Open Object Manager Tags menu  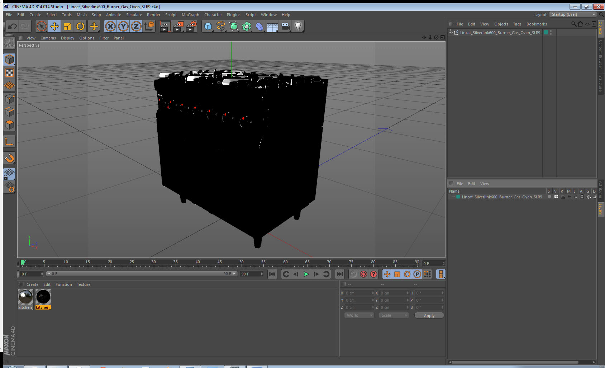517,24
